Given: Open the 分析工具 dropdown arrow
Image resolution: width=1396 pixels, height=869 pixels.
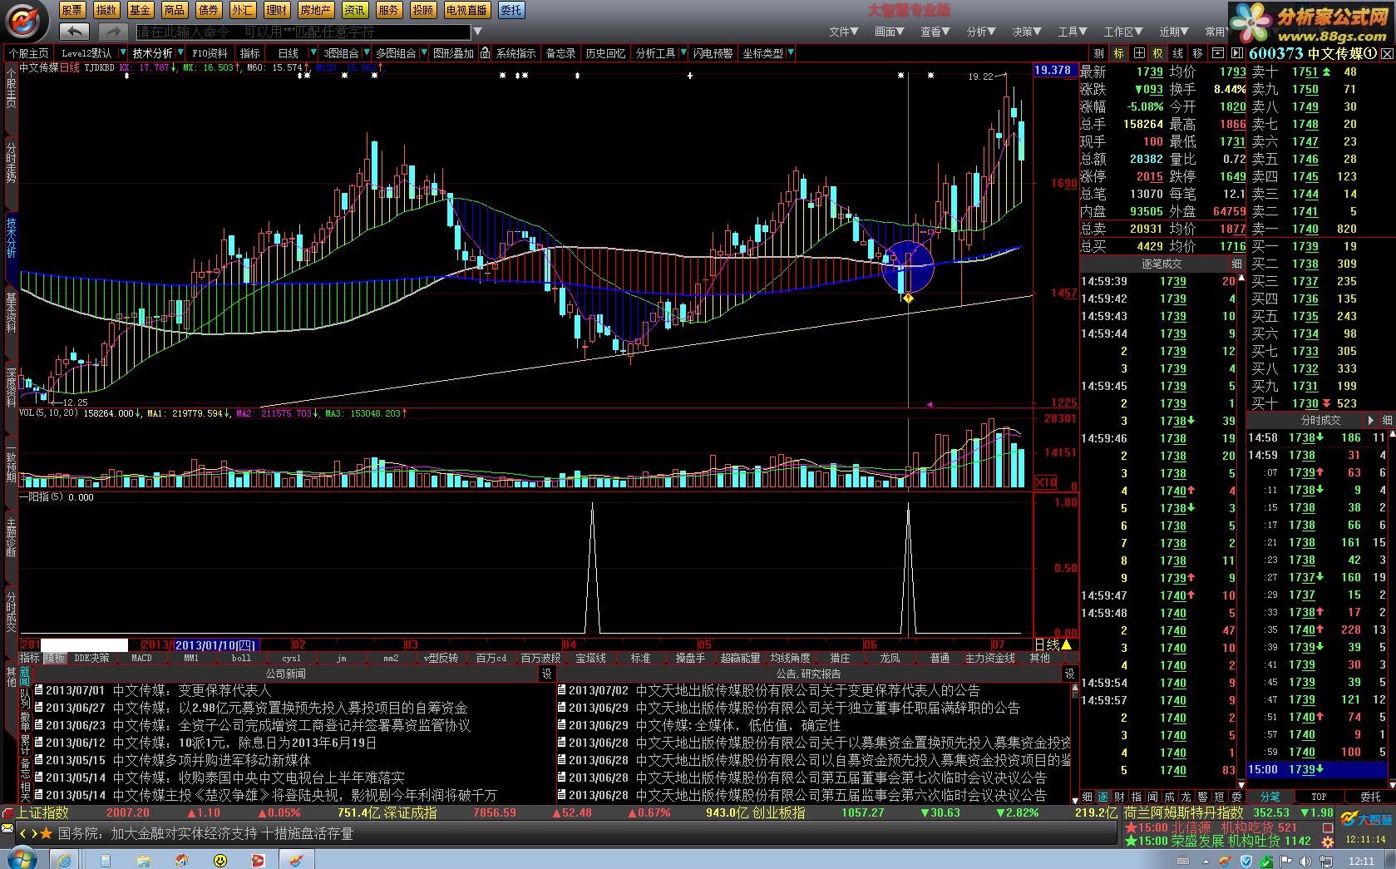Looking at the screenshot, I should [682, 53].
